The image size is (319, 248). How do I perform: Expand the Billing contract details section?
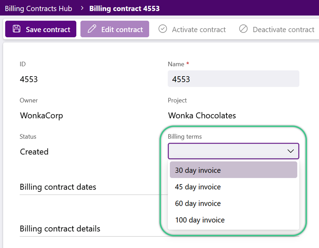(x=60, y=229)
